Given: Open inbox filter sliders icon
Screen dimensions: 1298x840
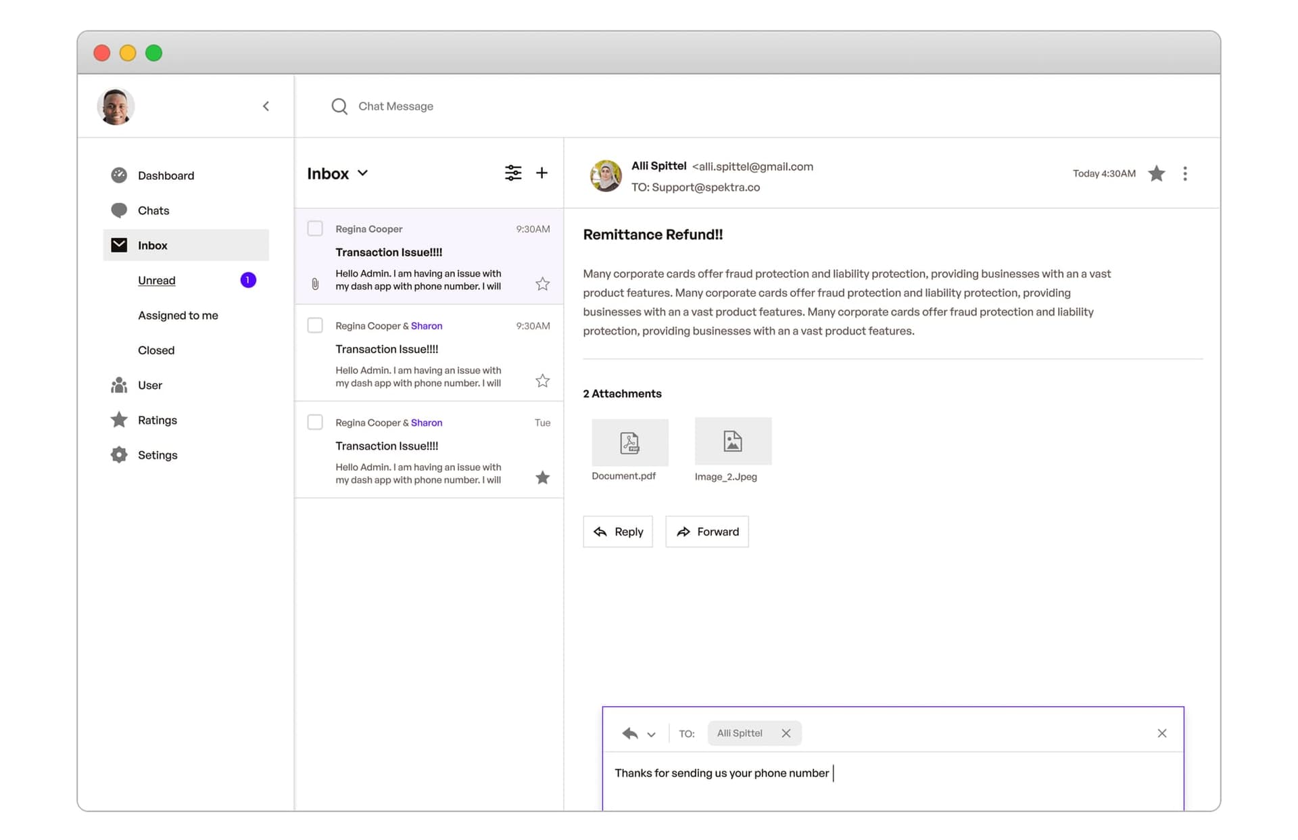Looking at the screenshot, I should click(x=513, y=173).
